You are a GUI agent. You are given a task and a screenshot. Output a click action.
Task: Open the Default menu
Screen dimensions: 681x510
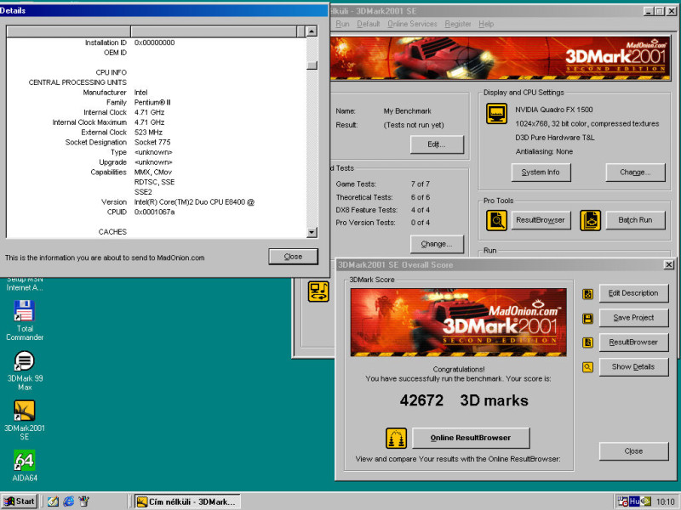tap(369, 24)
